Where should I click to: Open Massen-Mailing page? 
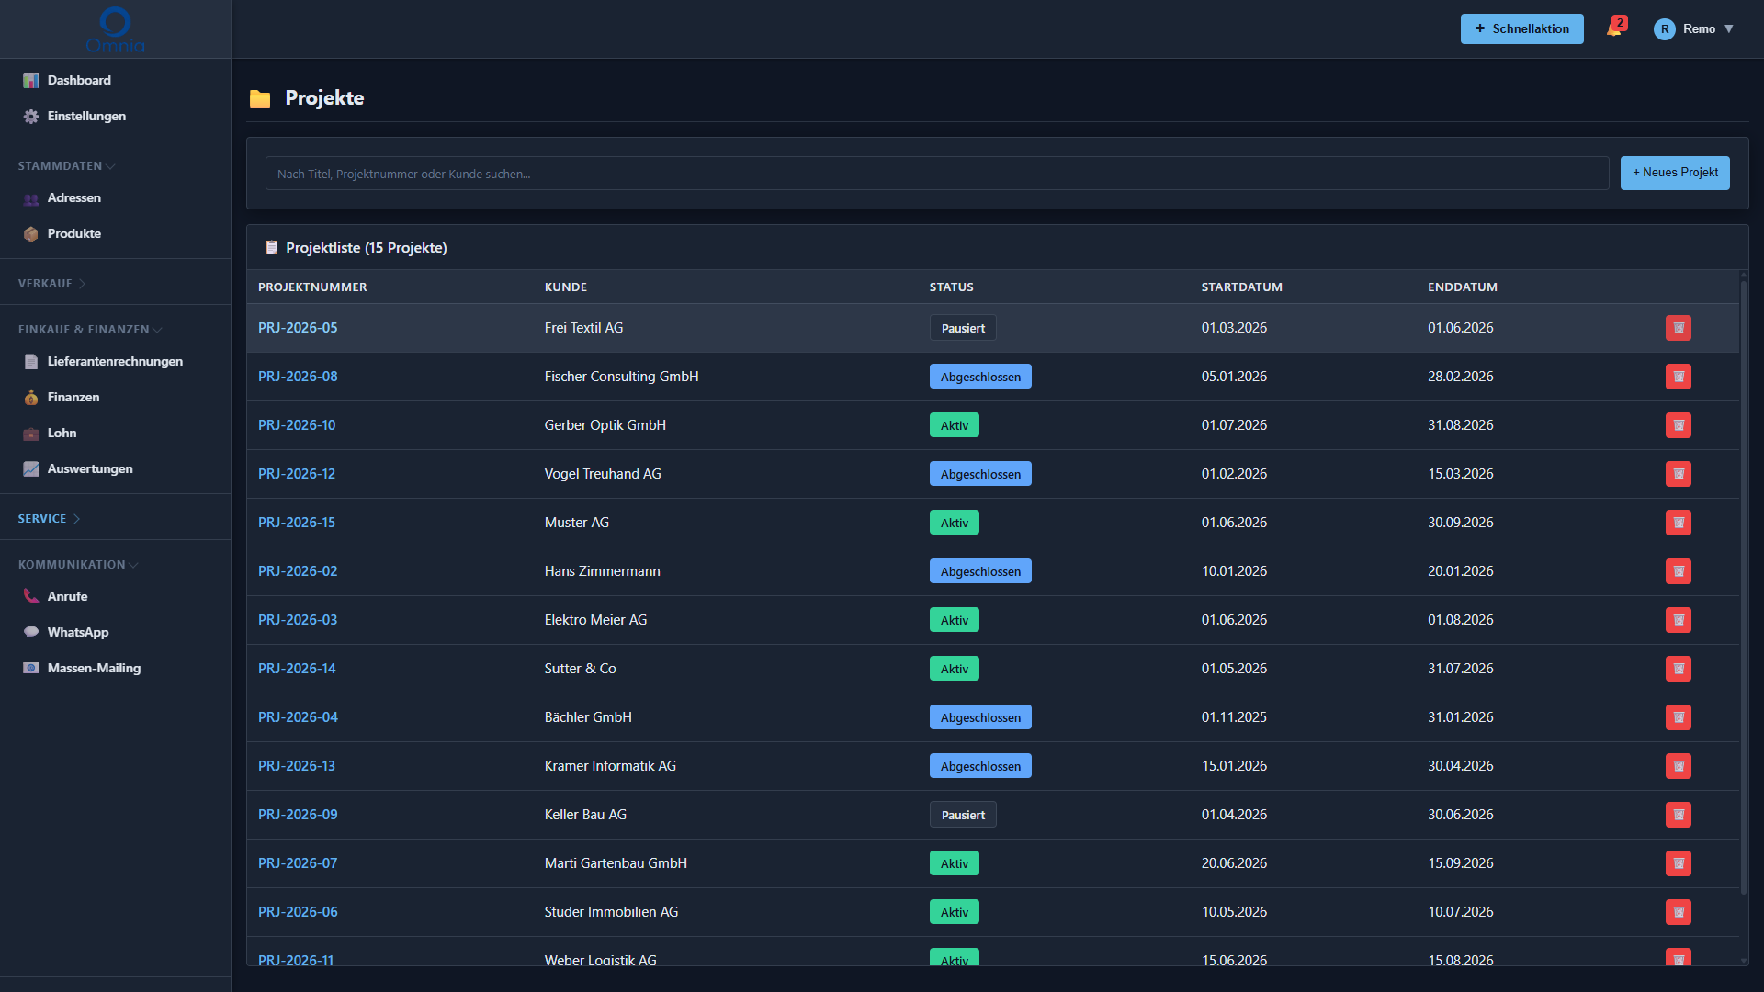point(94,669)
